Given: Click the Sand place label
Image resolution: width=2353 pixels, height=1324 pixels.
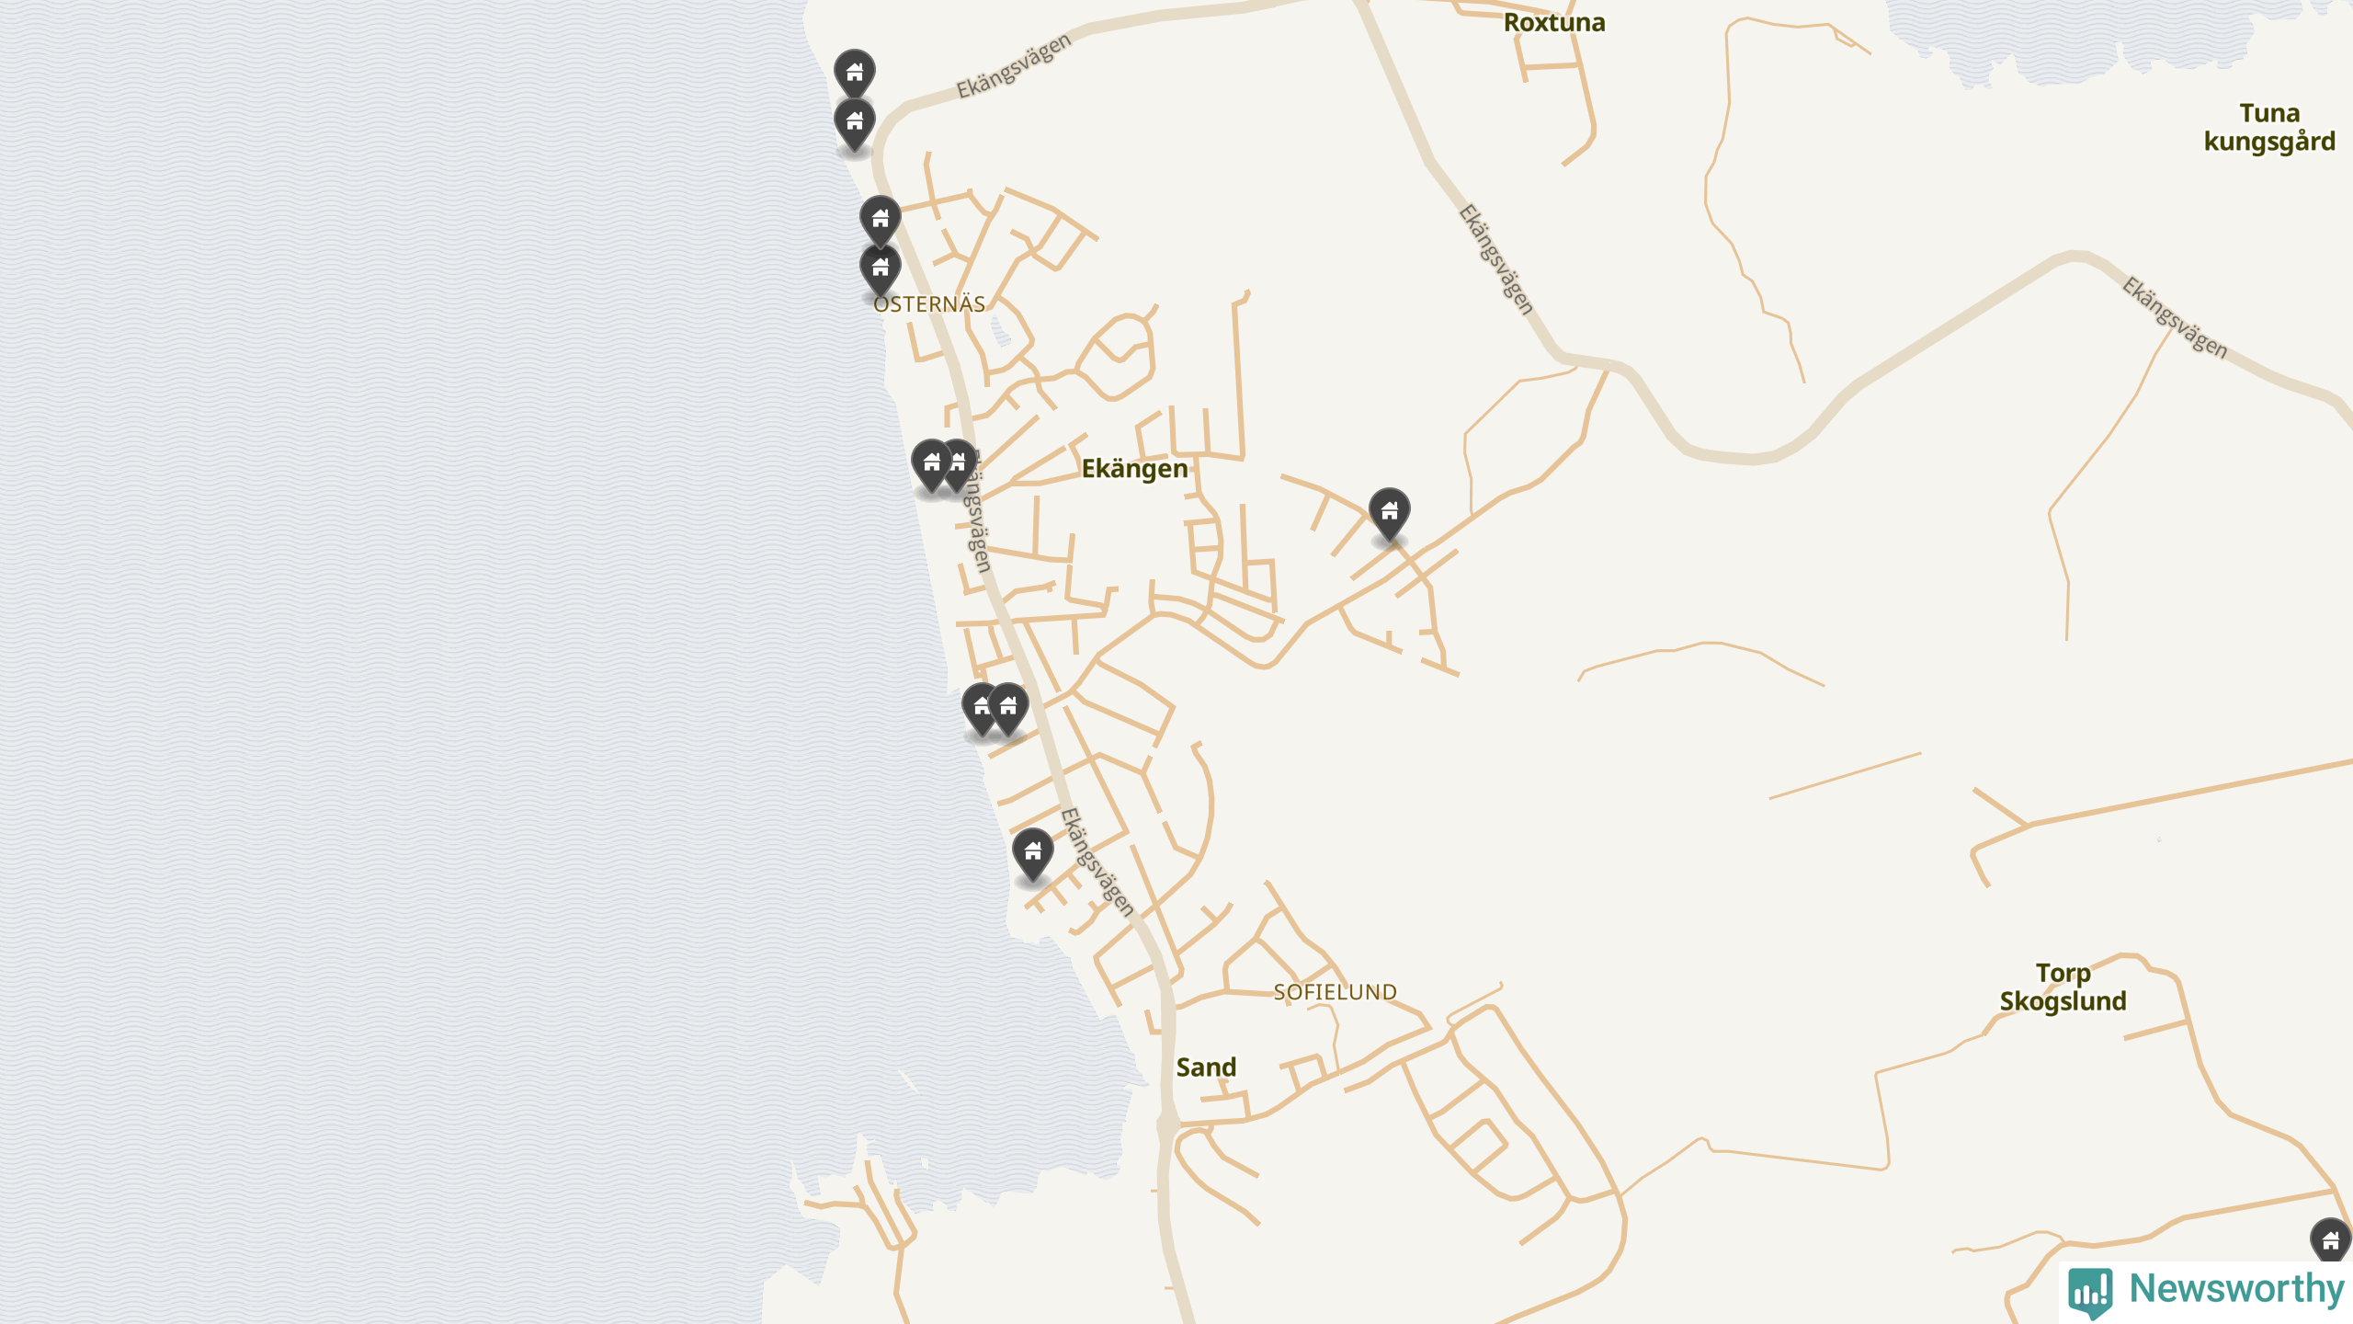Looking at the screenshot, I should [1206, 1067].
